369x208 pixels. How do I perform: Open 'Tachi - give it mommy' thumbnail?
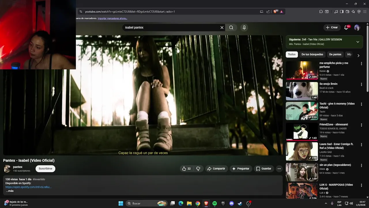(302, 111)
